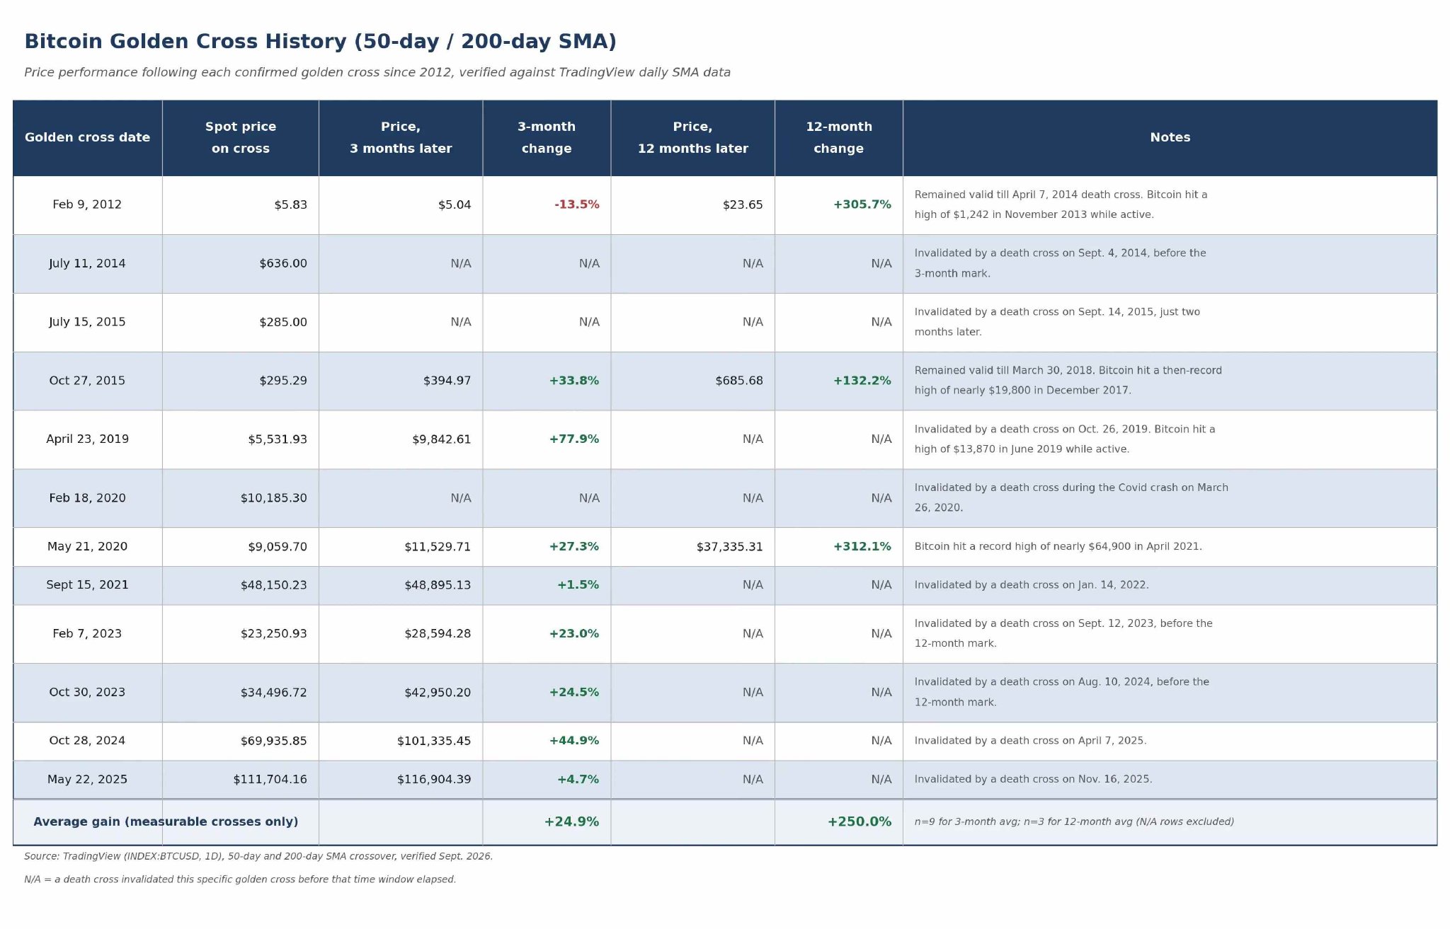Image resolution: width=1450 pixels, height=929 pixels.
Task: Select the 'Spot price on cross' header
Action: [241, 137]
